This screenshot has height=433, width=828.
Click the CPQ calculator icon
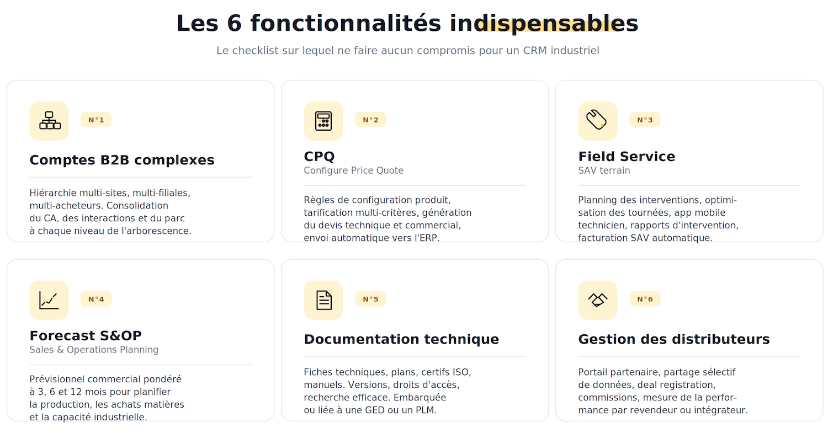click(x=323, y=120)
